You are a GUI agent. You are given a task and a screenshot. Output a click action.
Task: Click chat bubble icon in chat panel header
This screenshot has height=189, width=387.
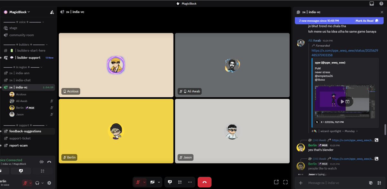(x=298, y=12)
